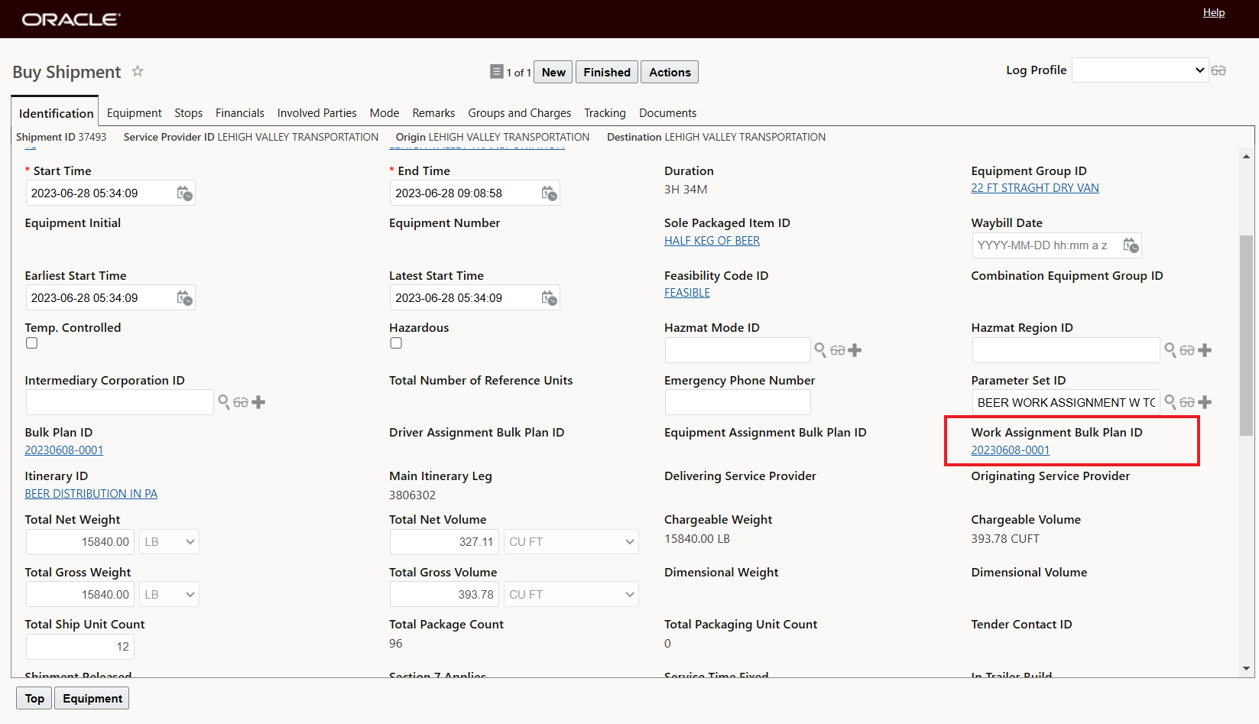View Intermediary Corporation ID with glasses icon
Screen dimensions: 1259x724
(241, 402)
